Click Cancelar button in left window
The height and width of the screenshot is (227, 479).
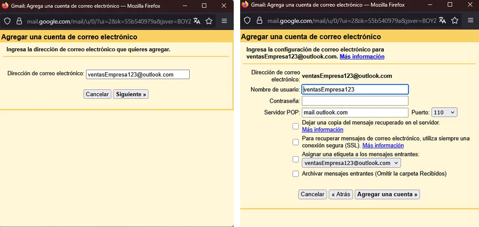97,94
